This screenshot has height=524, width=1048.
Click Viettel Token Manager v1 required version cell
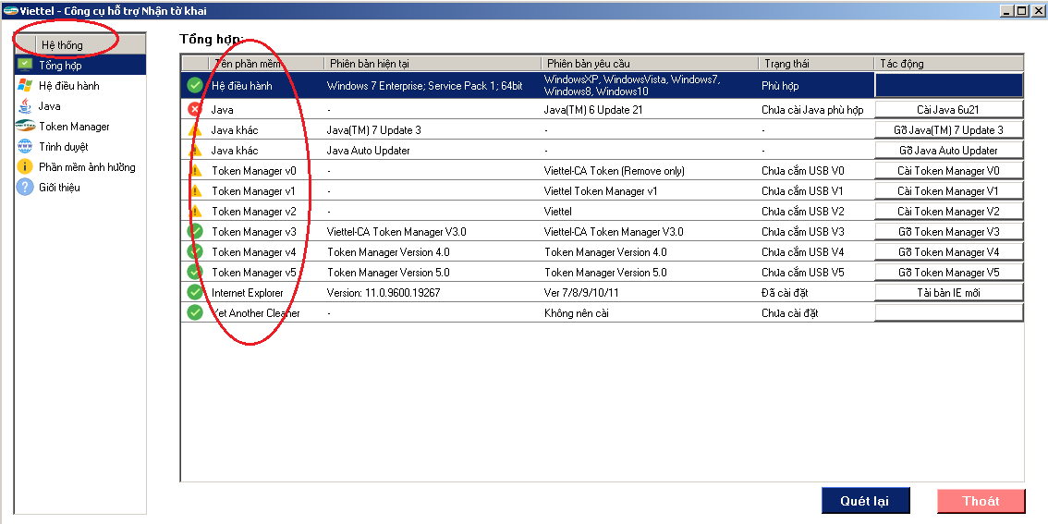click(601, 191)
